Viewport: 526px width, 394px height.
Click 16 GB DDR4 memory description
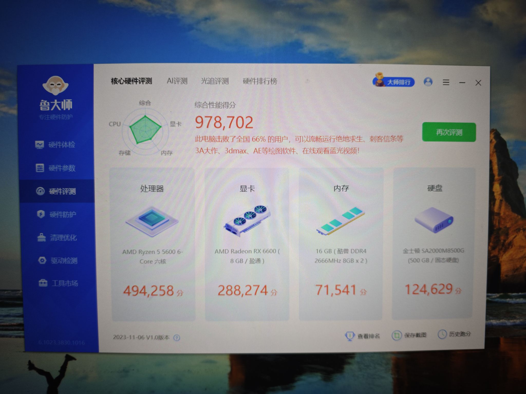[341, 256]
